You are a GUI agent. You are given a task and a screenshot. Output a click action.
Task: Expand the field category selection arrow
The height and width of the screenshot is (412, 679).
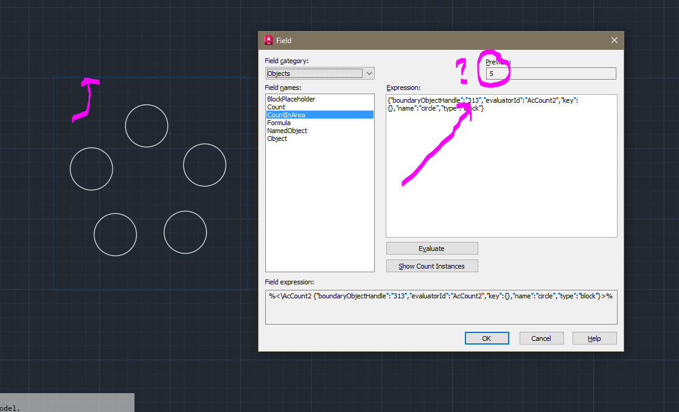369,73
